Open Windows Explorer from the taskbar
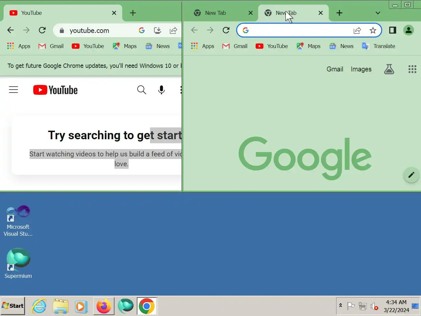The height and width of the screenshot is (316, 421). pos(61,306)
